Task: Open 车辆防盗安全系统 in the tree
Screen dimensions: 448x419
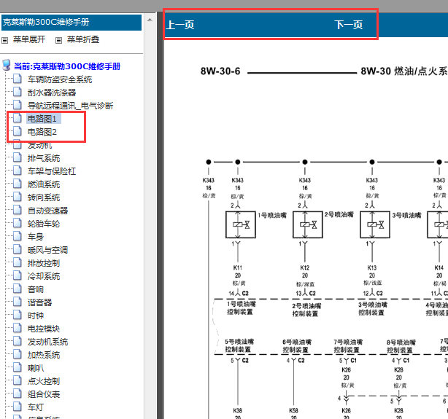Action: tap(60, 79)
